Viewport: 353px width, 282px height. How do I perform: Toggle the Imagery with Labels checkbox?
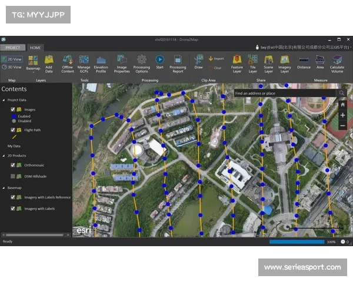[13, 209]
